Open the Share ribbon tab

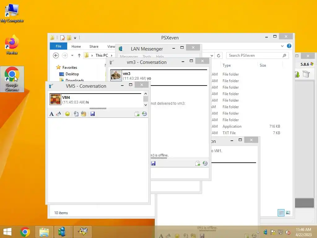pos(94,46)
